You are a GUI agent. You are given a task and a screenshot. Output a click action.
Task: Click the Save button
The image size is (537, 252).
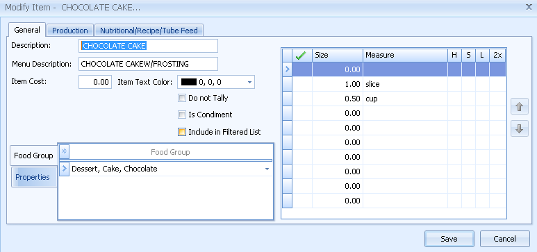click(449, 239)
